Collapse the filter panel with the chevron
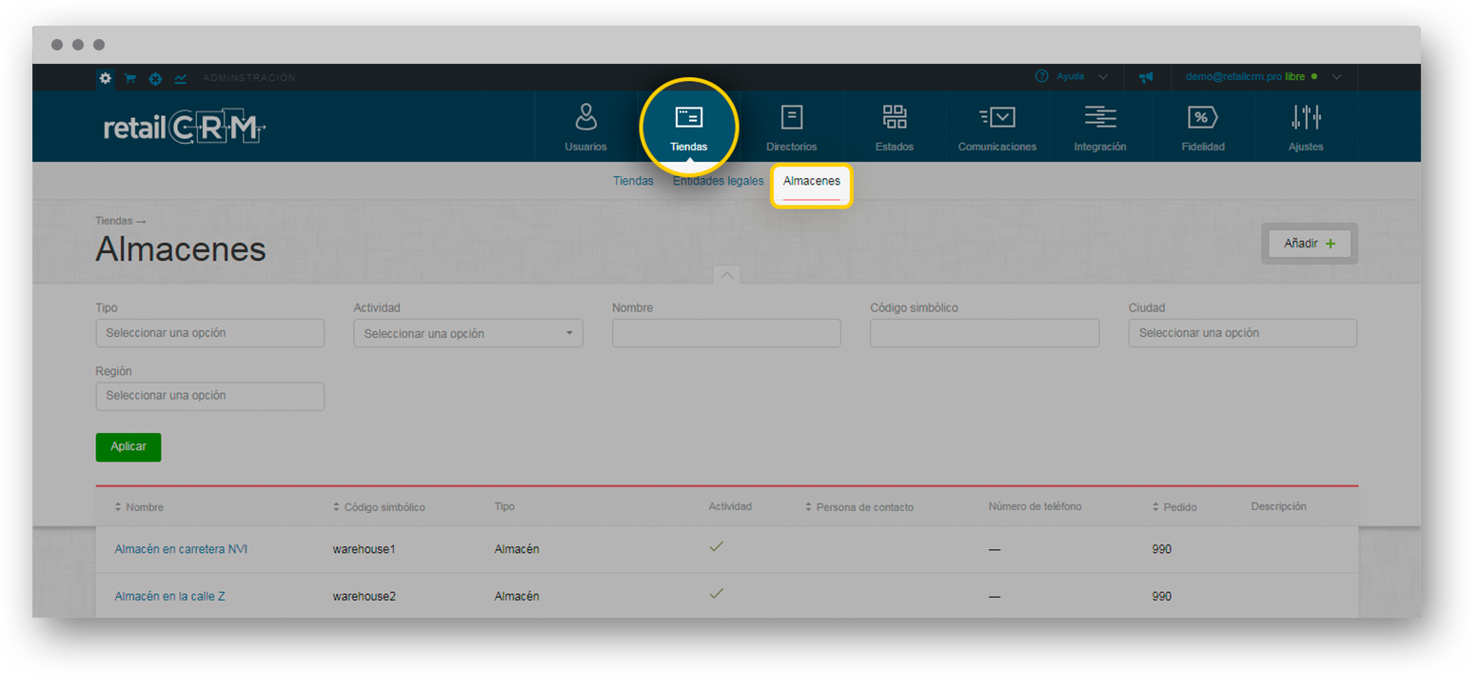 726,275
